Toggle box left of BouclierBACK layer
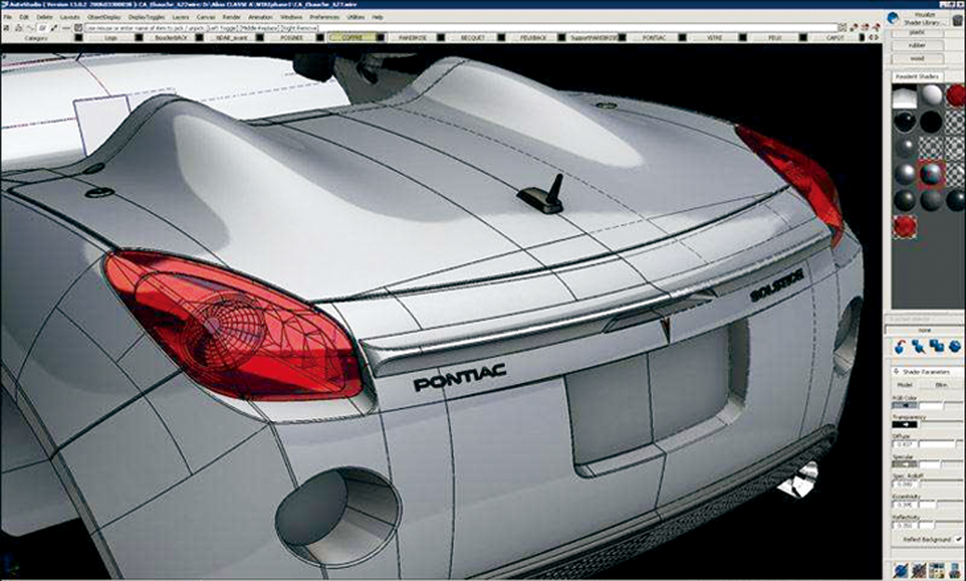Viewport: 966px width, 581px height. click(x=139, y=37)
